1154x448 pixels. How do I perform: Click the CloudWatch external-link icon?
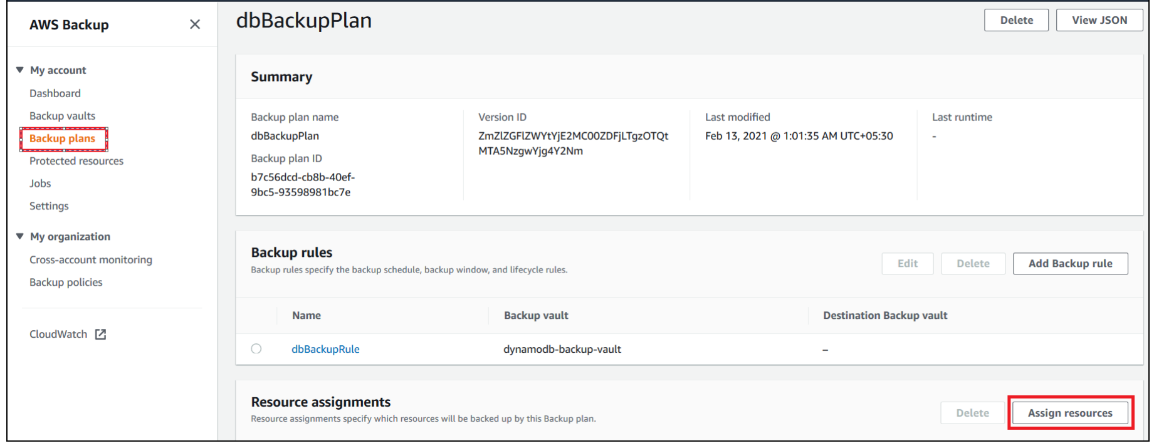100,334
